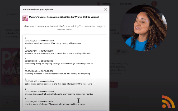Click the Analytics bar chart icon
This screenshot has width=178, height=111.
coord(7,14)
